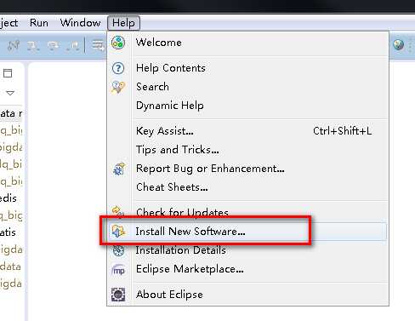Image resolution: width=415 pixels, height=321 pixels.
Task: Click the globe icon in toolbar
Action: [x=398, y=44]
